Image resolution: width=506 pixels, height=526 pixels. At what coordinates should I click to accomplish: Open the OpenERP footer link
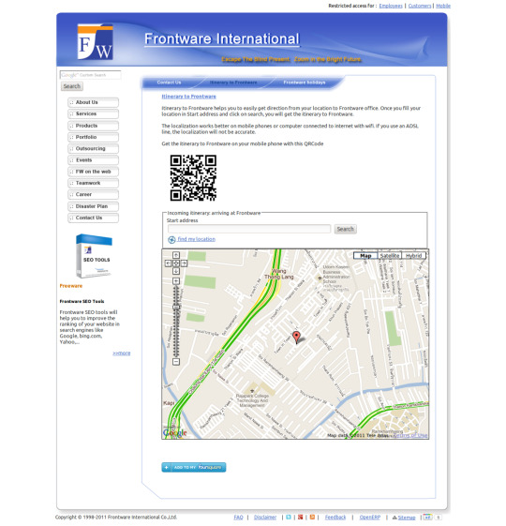tap(370, 518)
